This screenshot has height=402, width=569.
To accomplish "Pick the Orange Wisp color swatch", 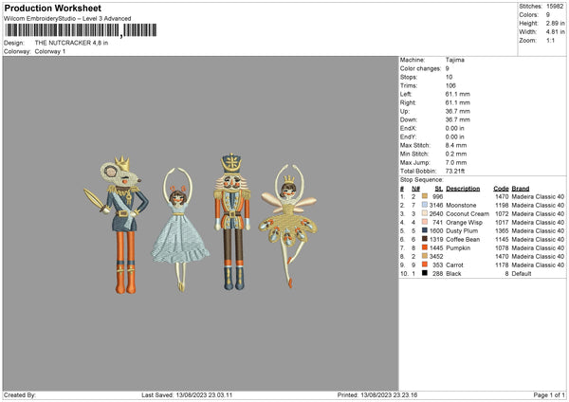I will tap(425, 222).
